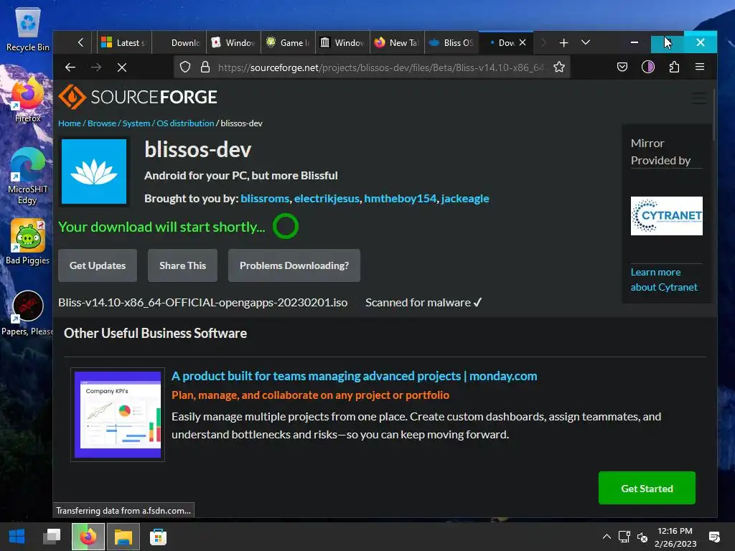Click the page vertical scrollbar thumb
Viewport: 735px width, 551px height.
[x=714, y=113]
